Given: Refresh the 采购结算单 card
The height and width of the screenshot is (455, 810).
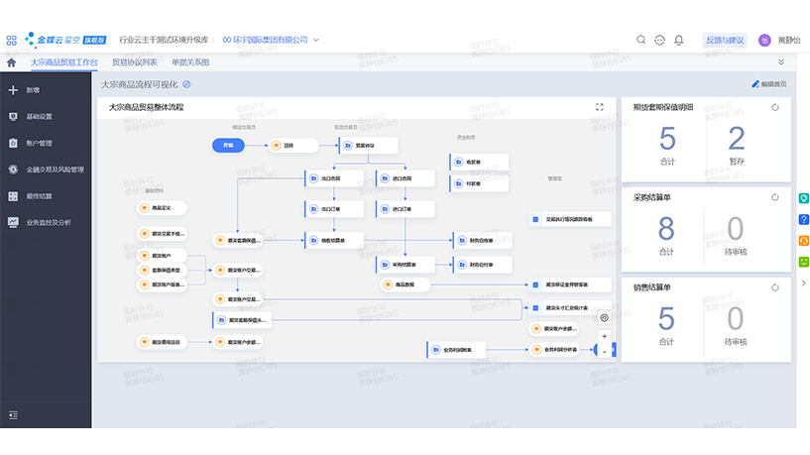Looking at the screenshot, I should [x=775, y=197].
